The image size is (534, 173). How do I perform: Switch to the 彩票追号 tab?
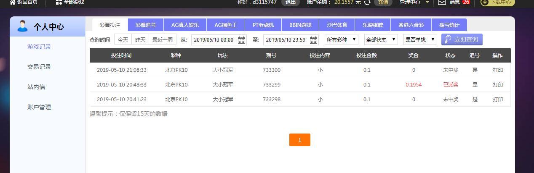tap(146, 25)
